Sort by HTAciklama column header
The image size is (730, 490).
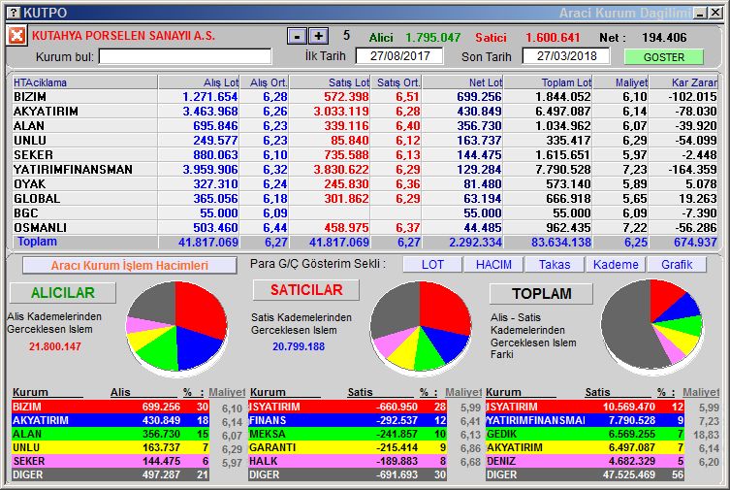(x=84, y=82)
